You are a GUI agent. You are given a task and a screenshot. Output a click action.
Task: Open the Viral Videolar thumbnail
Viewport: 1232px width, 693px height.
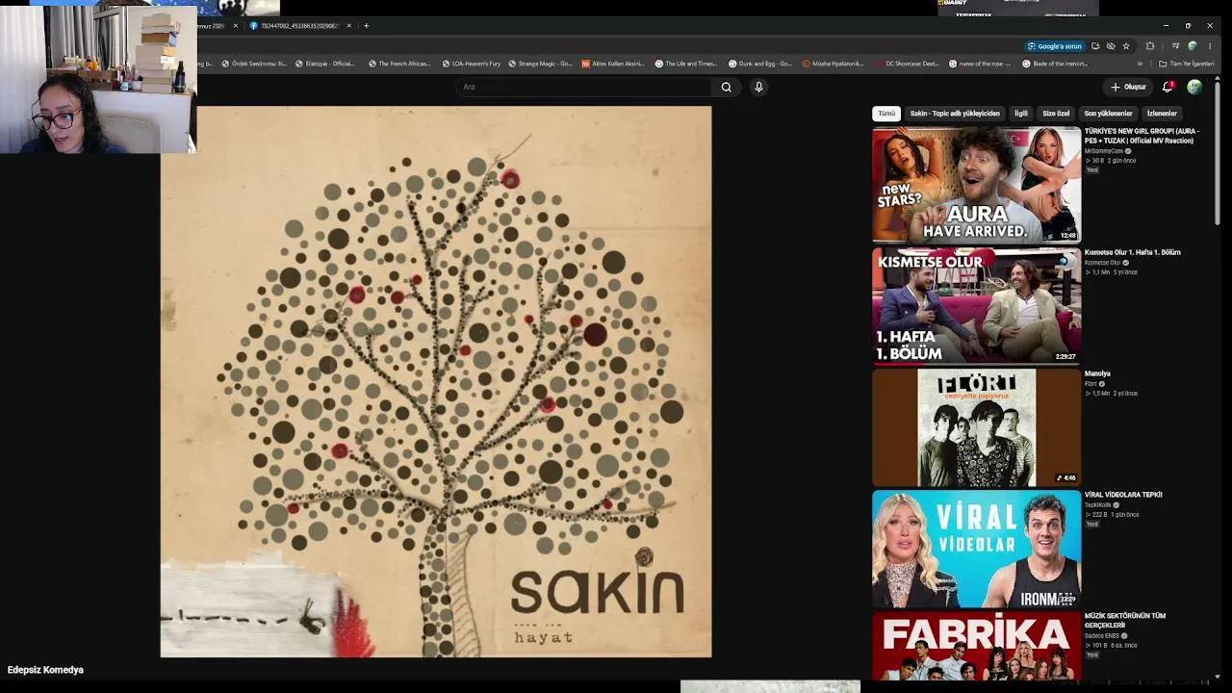(977, 549)
